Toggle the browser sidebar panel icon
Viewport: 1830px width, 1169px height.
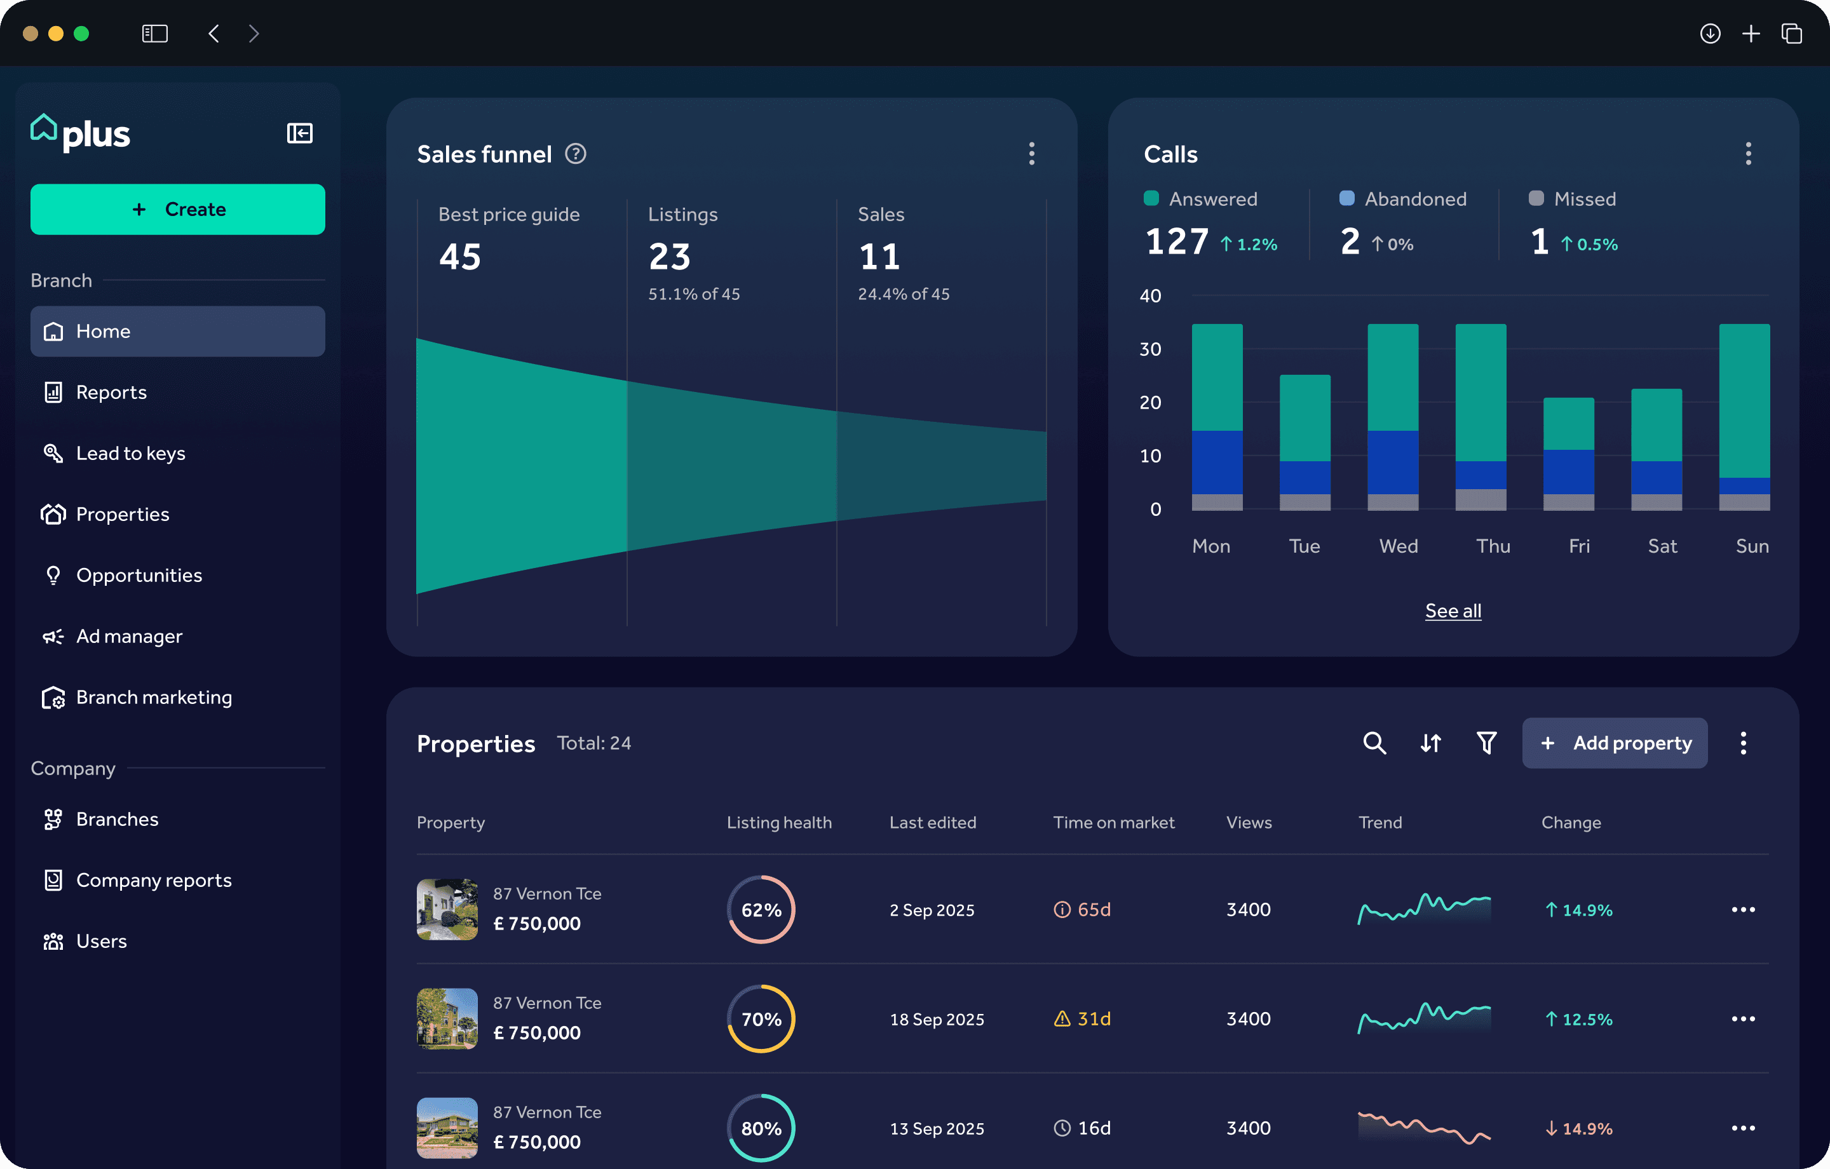(154, 34)
